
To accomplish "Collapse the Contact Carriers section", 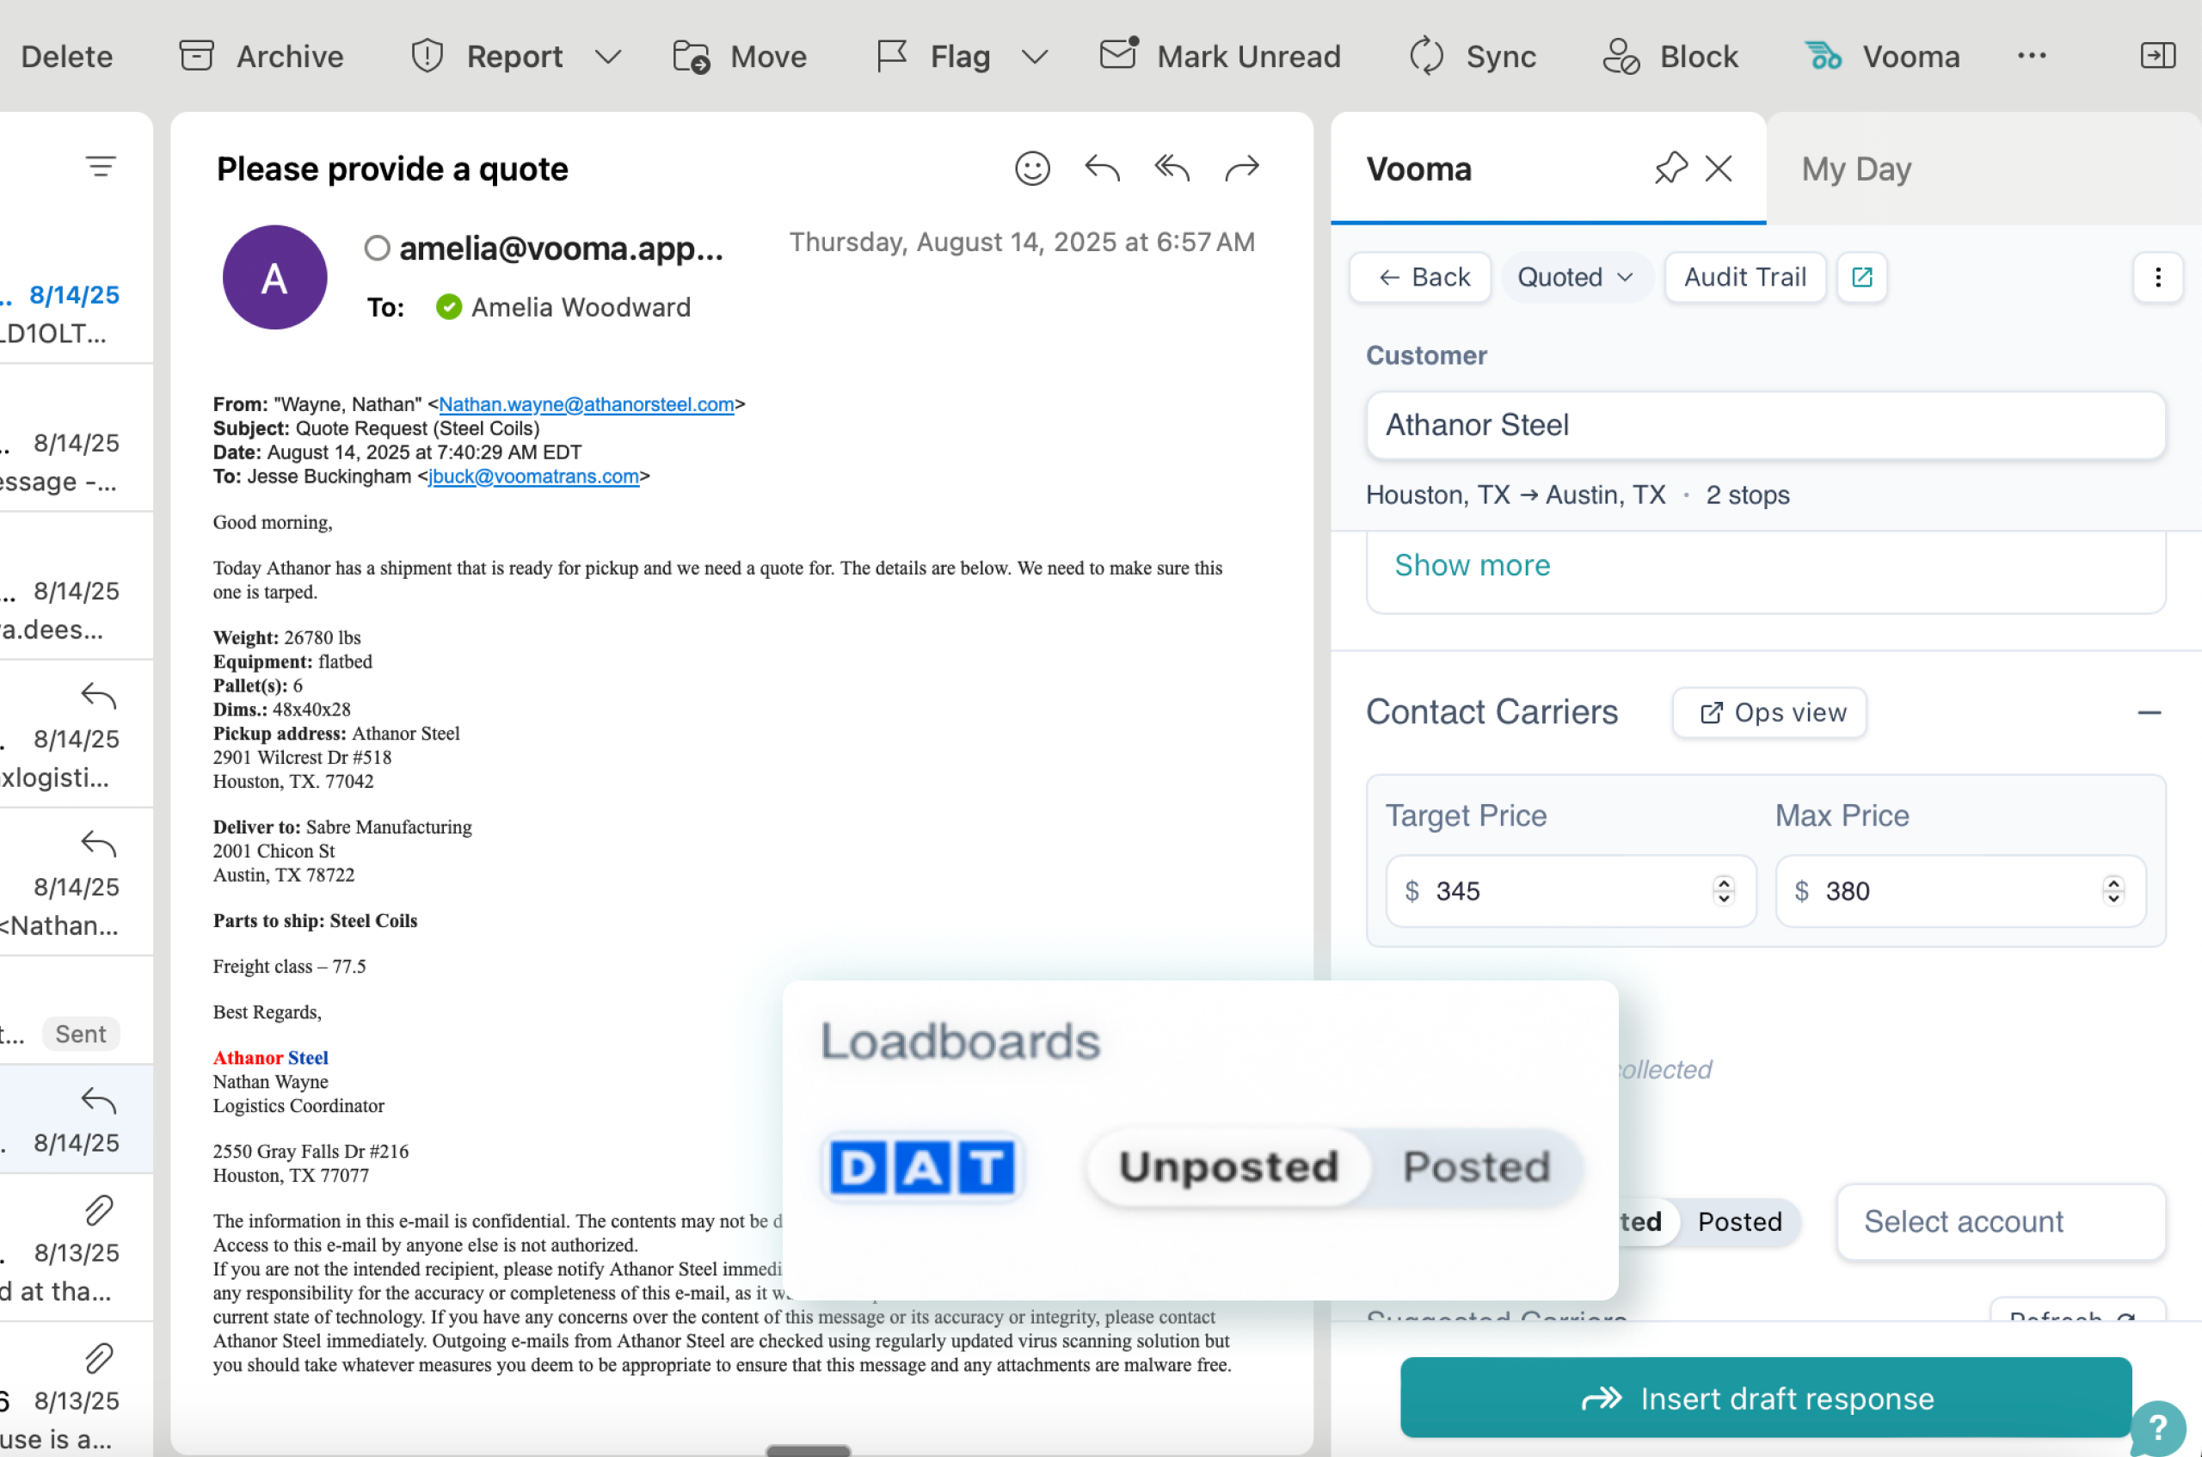I will (2148, 713).
